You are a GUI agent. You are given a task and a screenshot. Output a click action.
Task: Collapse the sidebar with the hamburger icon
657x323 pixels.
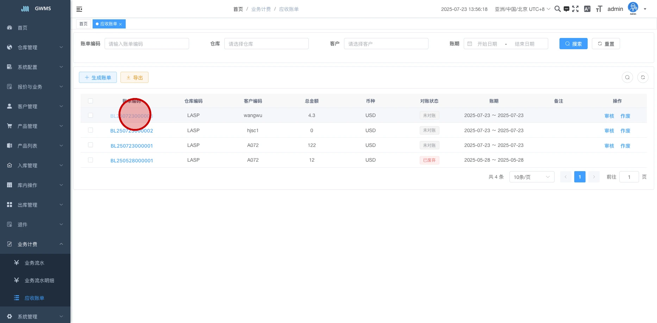click(79, 9)
